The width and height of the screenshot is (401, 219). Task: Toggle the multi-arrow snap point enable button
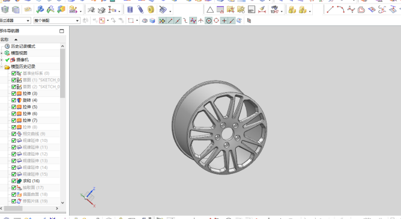tap(162, 20)
